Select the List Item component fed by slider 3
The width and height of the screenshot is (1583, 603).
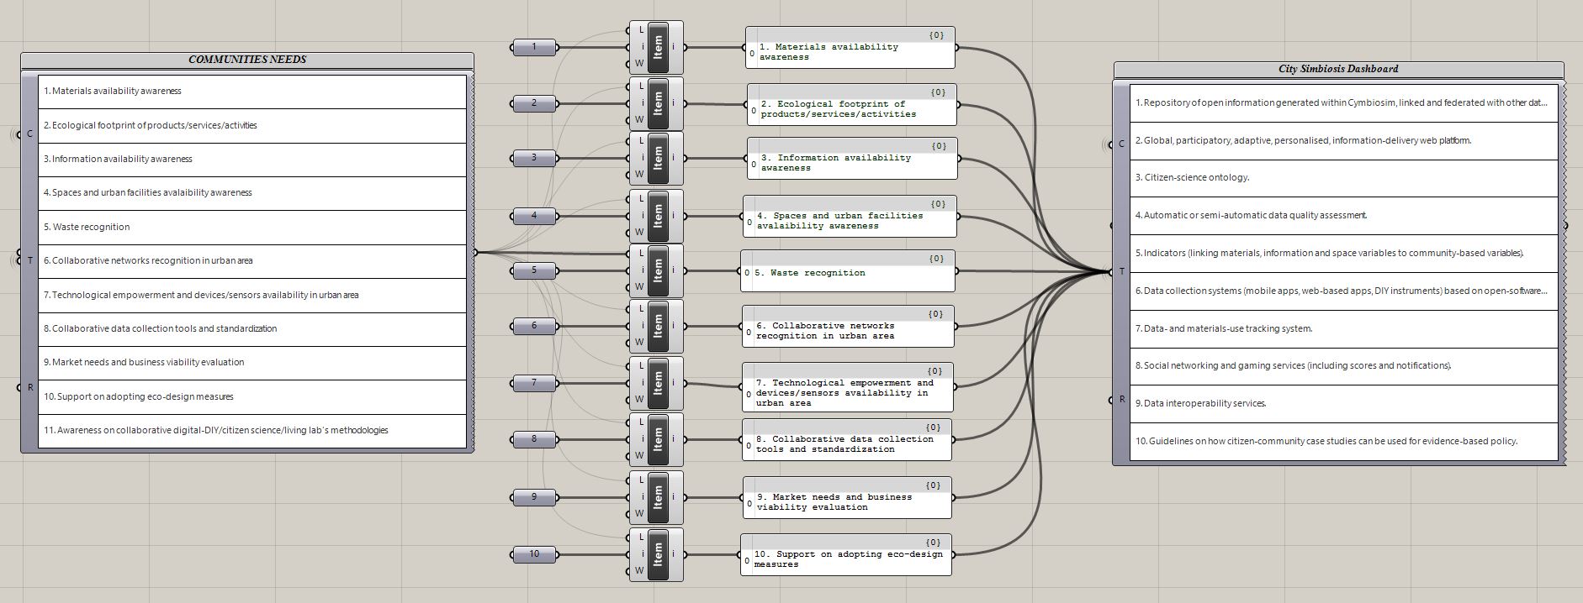click(x=657, y=158)
